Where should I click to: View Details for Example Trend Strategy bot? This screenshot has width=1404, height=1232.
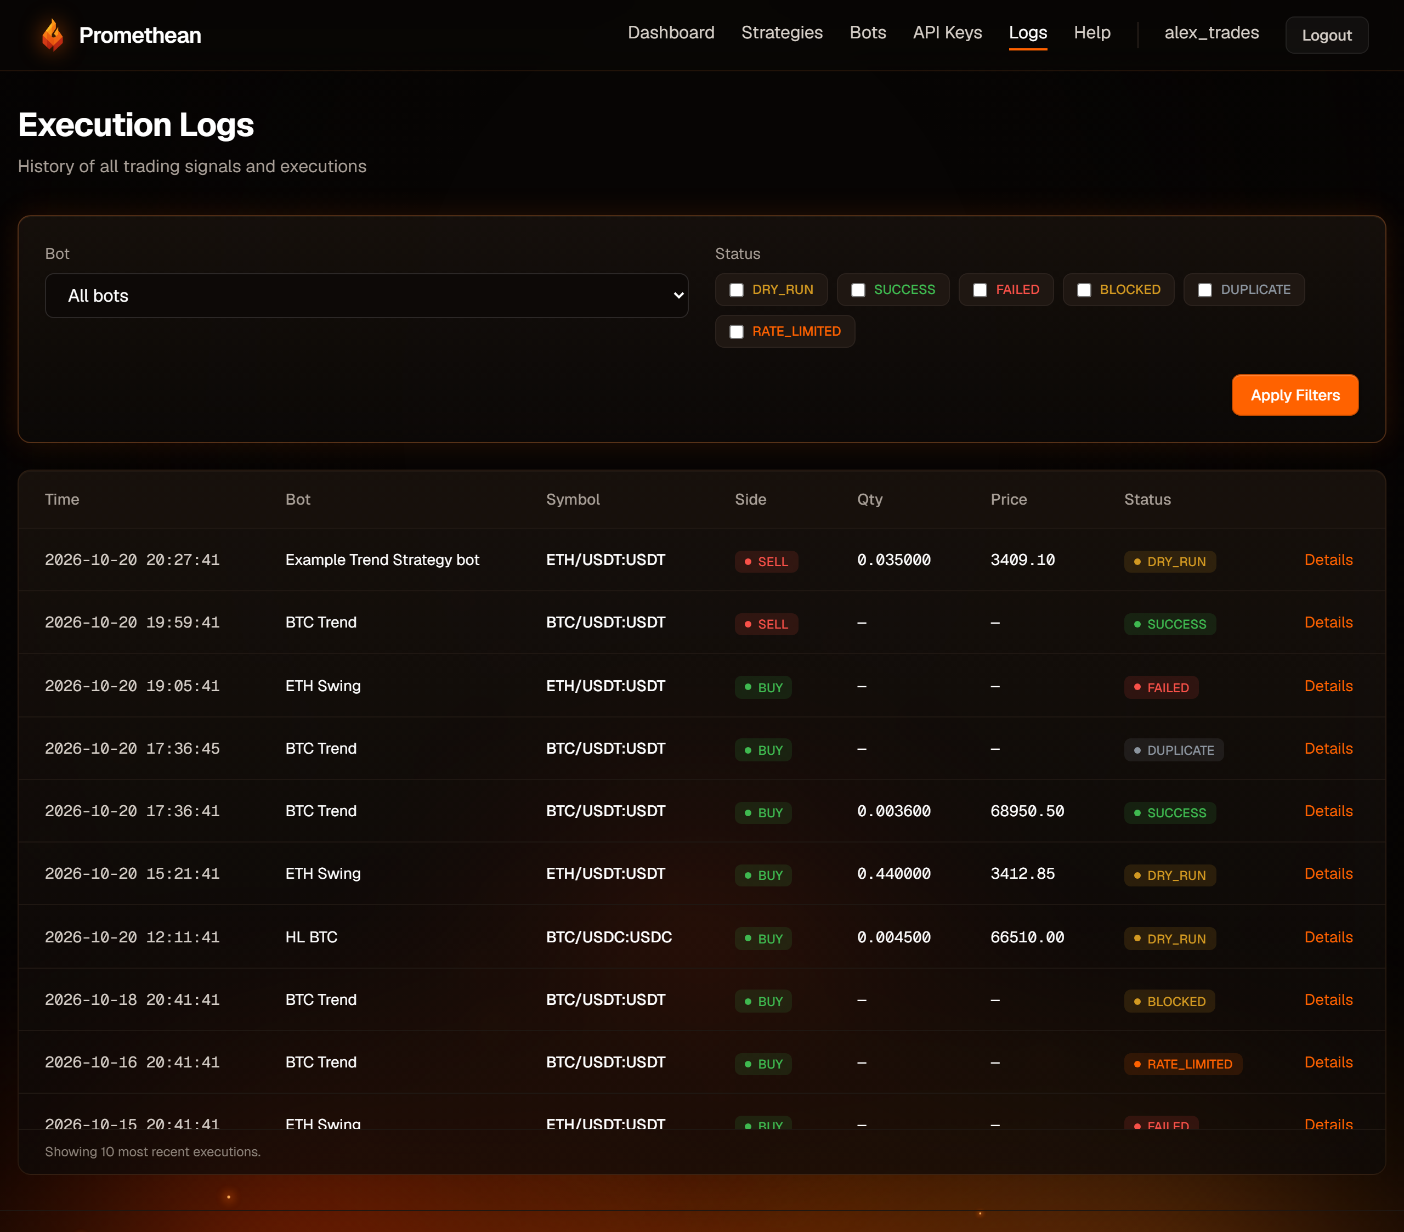1328,560
